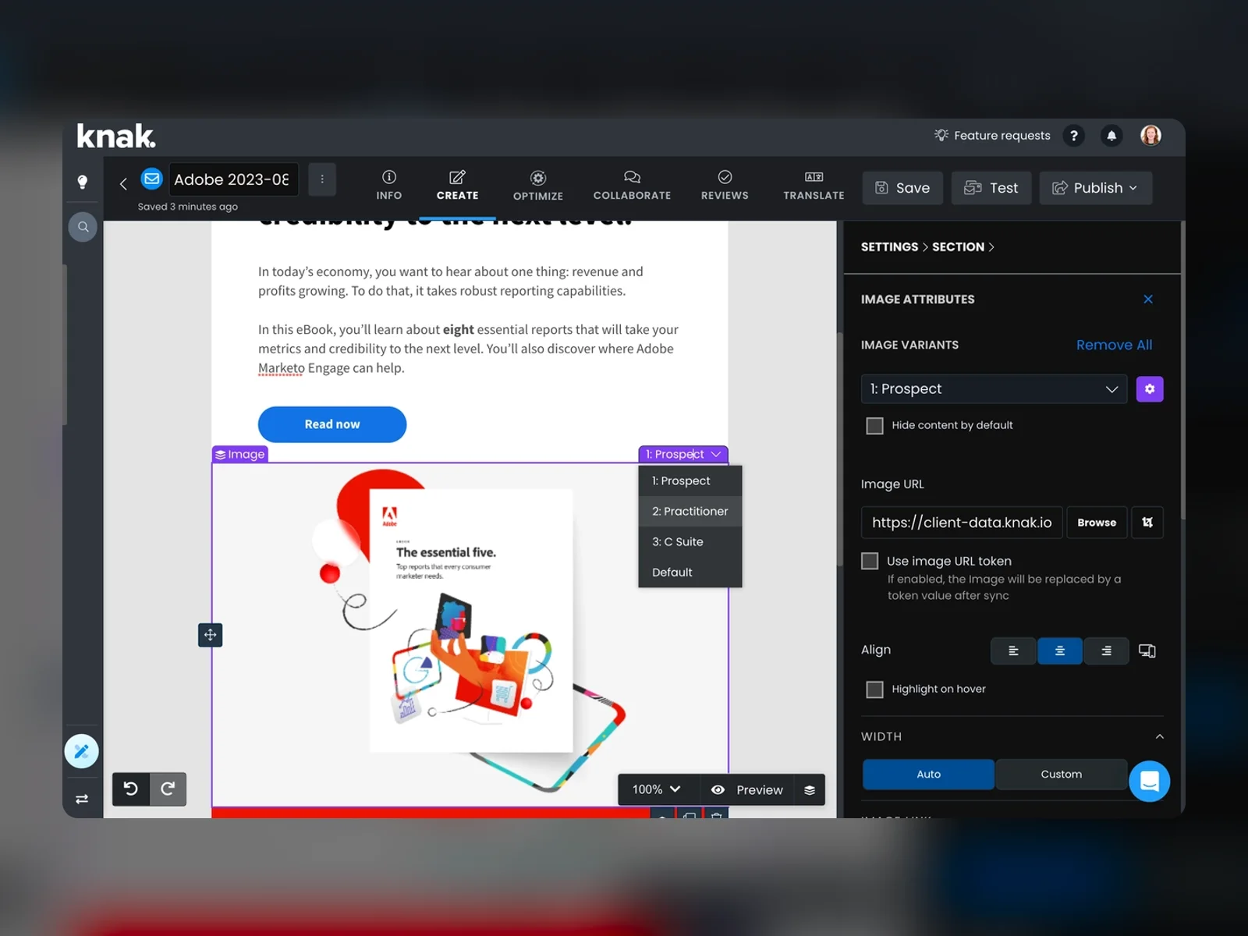Open search with magnifier icon in sidebar
The height and width of the screenshot is (936, 1248).
83,227
